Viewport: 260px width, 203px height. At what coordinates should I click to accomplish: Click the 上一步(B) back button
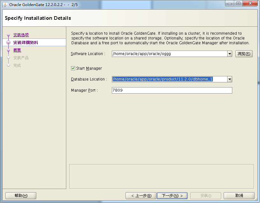pyautogui.click(x=141, y=196)
